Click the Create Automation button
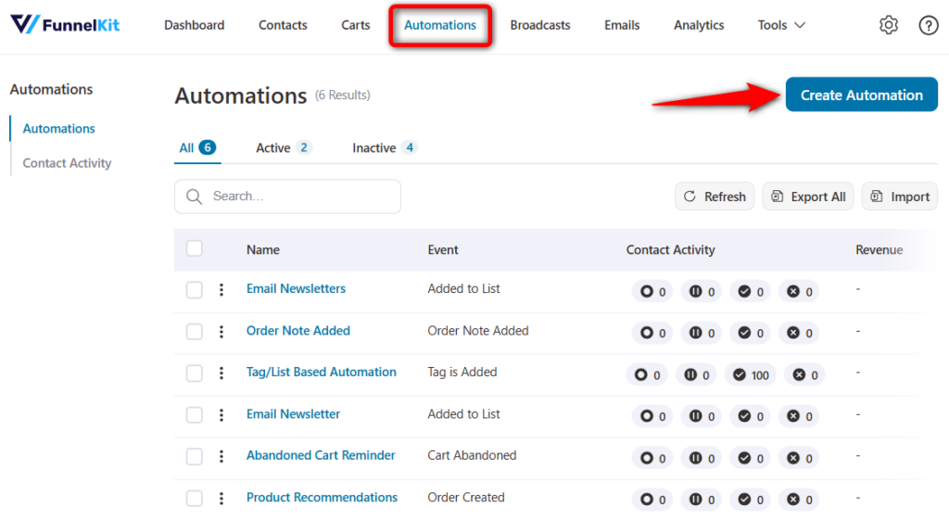 (861, 95)
